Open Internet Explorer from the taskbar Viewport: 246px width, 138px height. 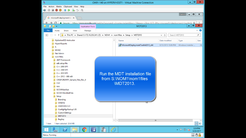coord(113,130)
